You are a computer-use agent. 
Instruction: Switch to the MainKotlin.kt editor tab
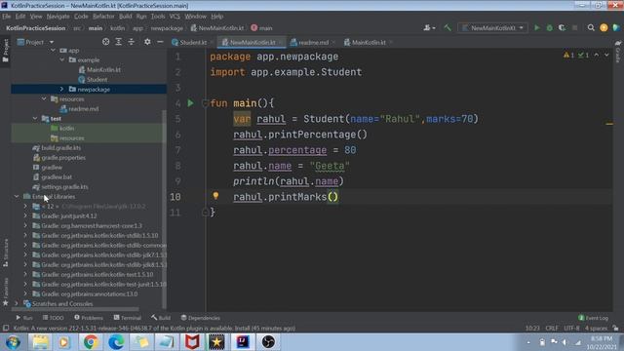369,42
